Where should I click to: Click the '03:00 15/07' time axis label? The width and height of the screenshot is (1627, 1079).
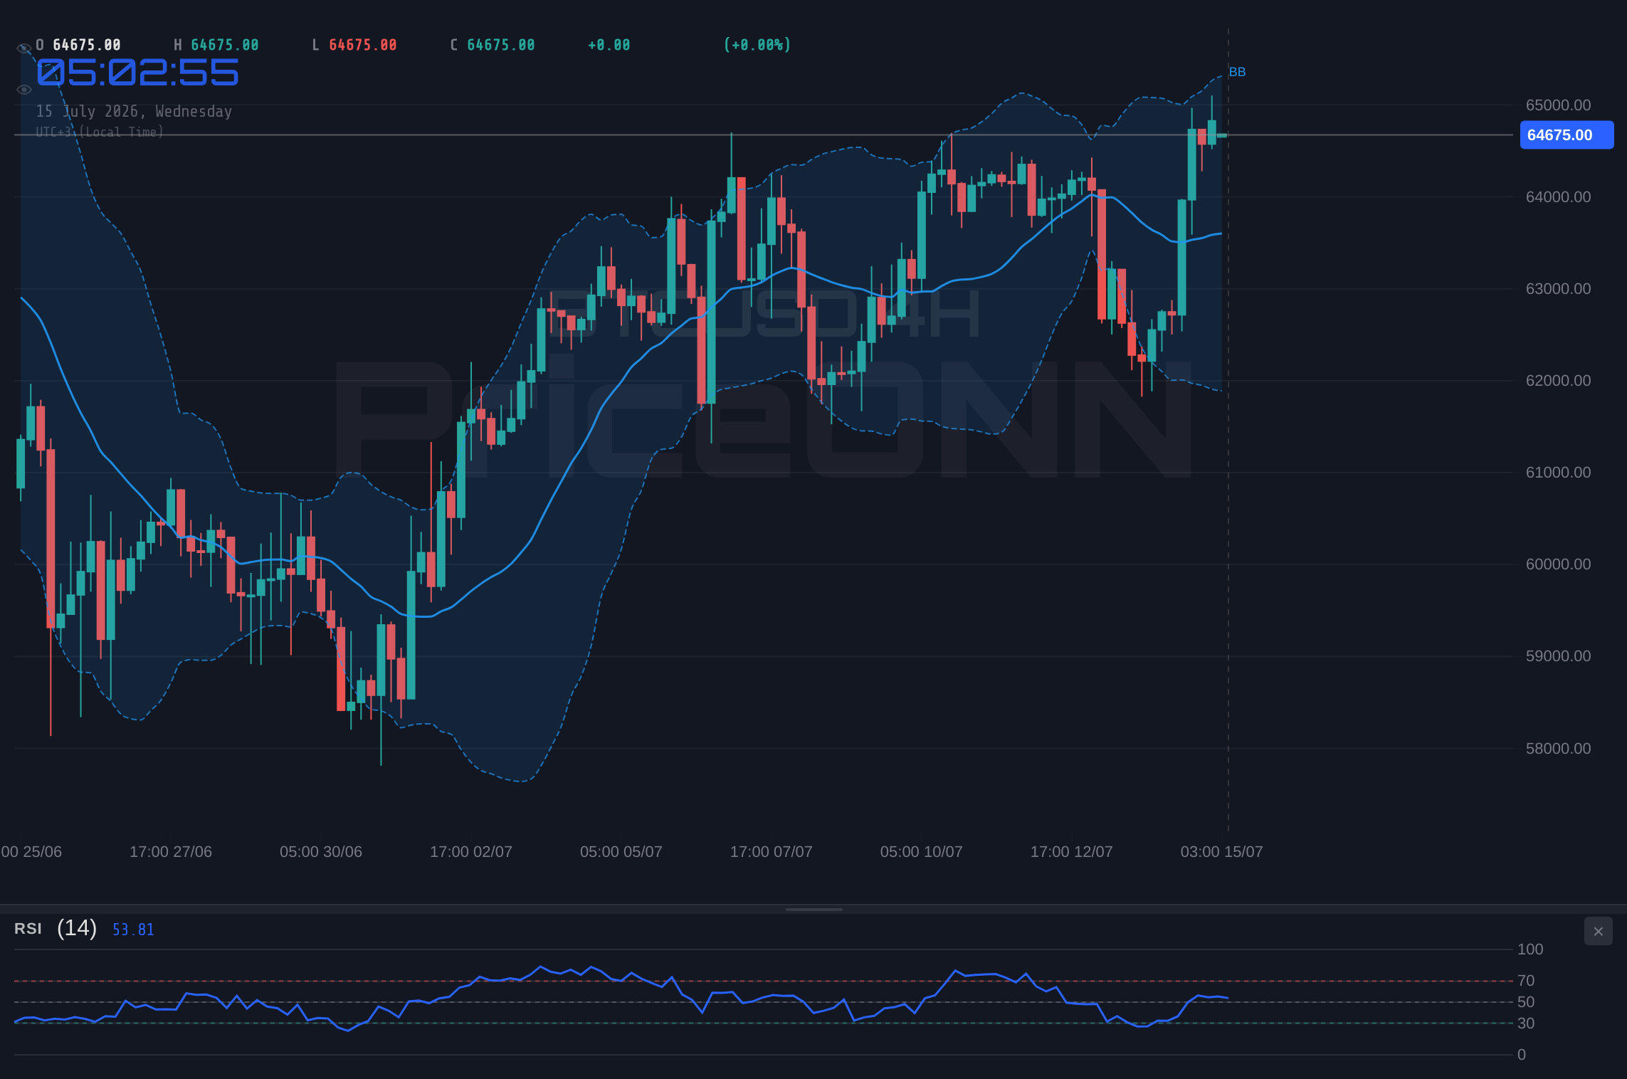pos(1222,852)
